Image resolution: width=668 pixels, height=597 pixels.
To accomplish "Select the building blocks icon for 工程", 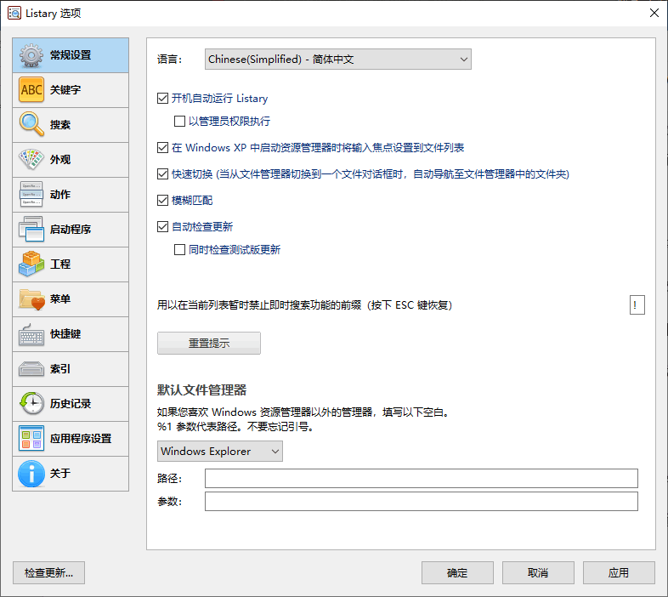I will [x=31, y=264].
